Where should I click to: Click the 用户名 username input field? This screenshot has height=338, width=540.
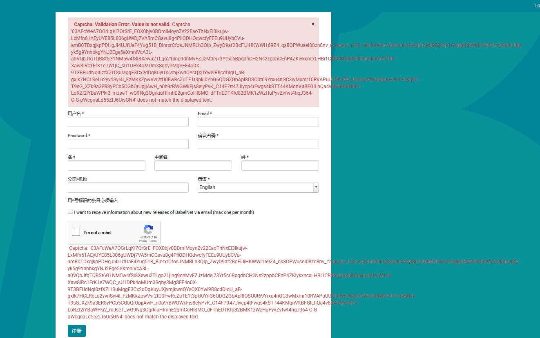click(128, 122)
